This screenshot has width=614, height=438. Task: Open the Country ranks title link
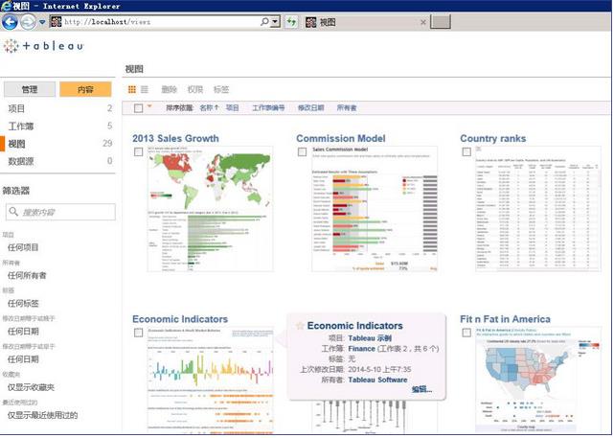click(493, 138)
